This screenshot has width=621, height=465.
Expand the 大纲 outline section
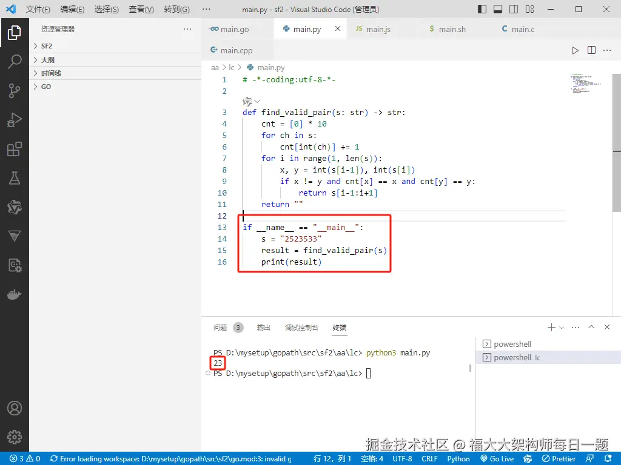tap(116, 60)
